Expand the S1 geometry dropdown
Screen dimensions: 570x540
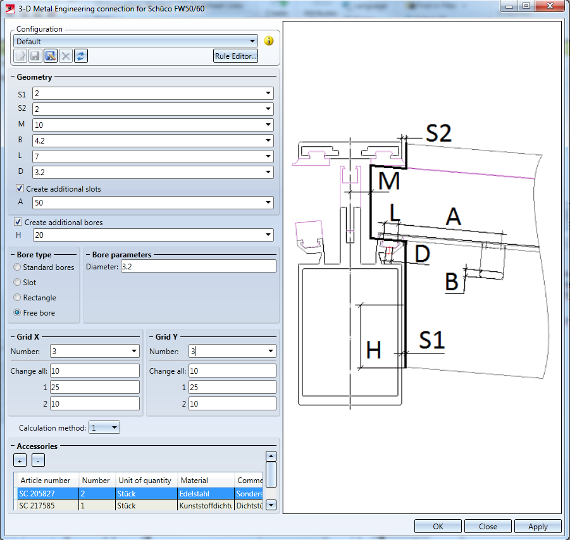point(268,94)
